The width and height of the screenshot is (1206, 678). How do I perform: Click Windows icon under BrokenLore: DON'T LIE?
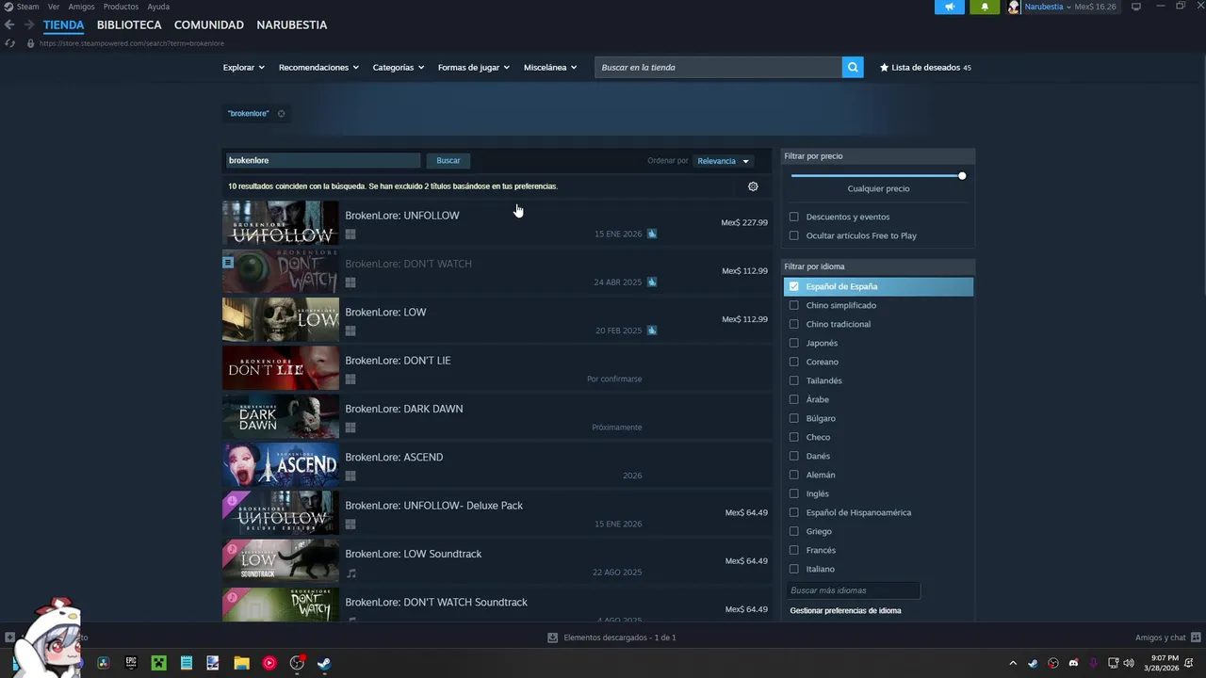[350, 379]
